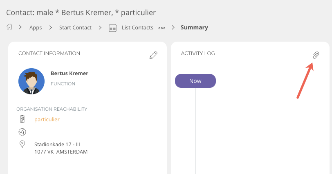332x174 pixels.
Task: Click the List Contacts table icon
Action: tap(112, 28)
